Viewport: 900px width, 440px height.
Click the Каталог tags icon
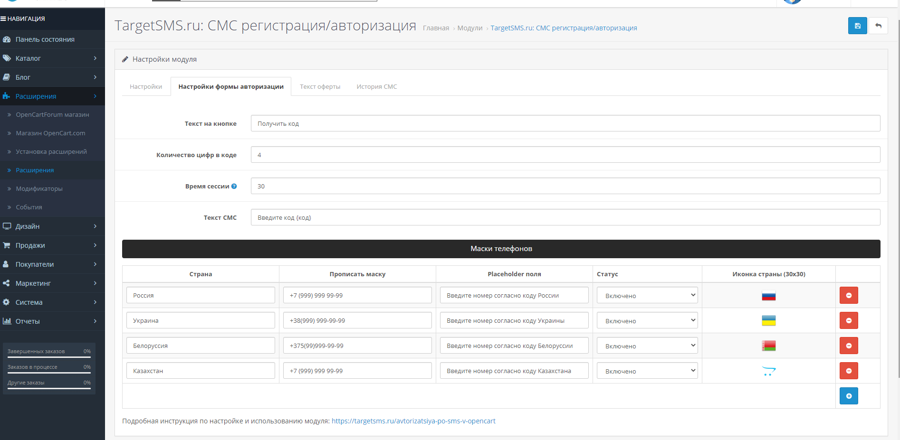7,58
